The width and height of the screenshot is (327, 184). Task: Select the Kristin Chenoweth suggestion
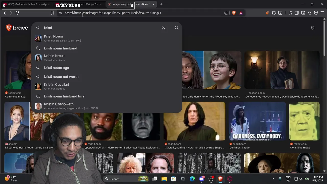[x=107, y=106]
